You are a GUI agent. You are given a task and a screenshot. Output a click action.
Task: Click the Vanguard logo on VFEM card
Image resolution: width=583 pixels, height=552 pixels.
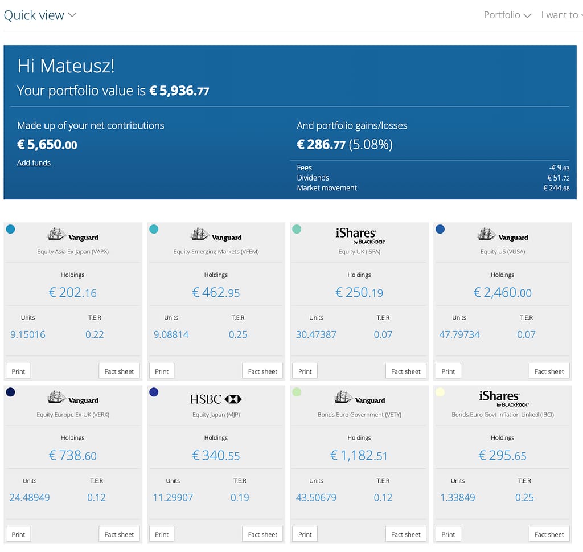click(216, 235)
